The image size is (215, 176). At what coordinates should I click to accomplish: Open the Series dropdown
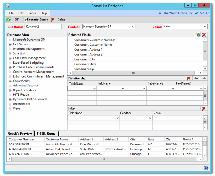coord(205,27)
